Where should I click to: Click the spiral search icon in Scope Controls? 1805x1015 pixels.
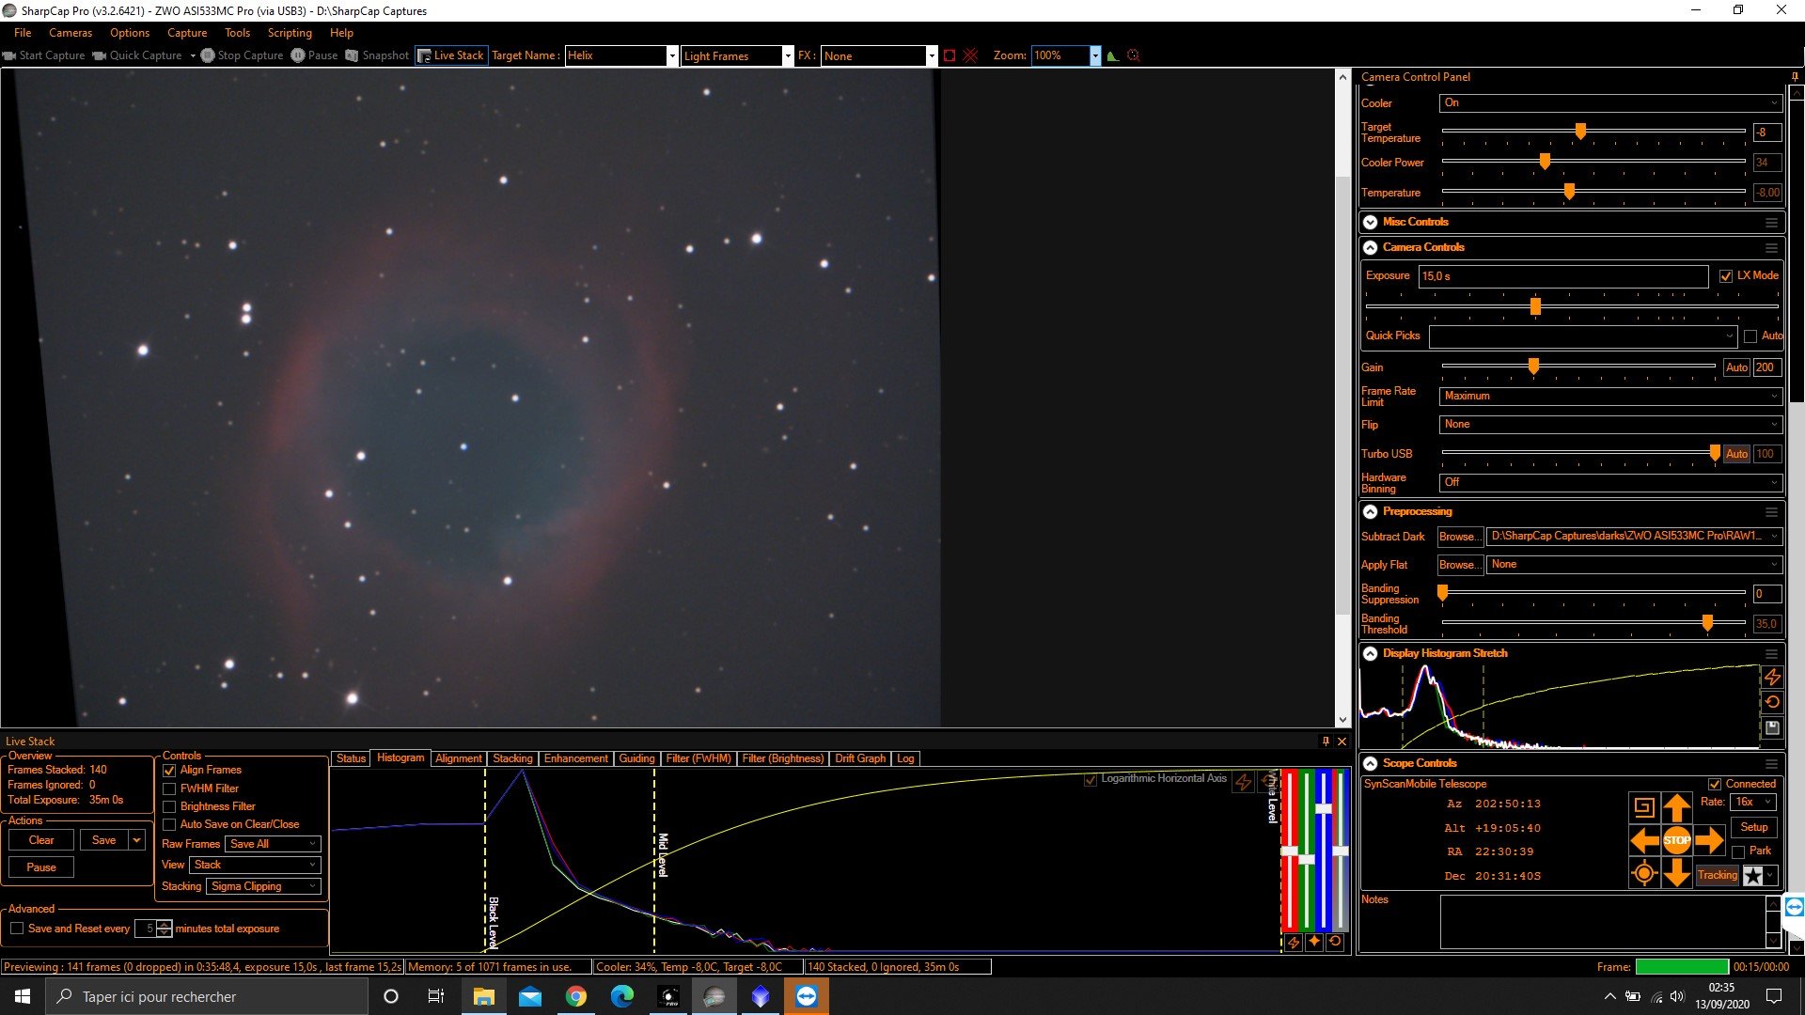coord(1643,806)
